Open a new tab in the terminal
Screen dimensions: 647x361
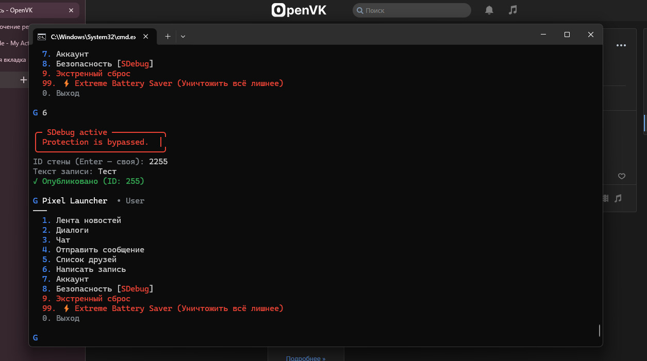pyautogui.click(x=168, y=36)
